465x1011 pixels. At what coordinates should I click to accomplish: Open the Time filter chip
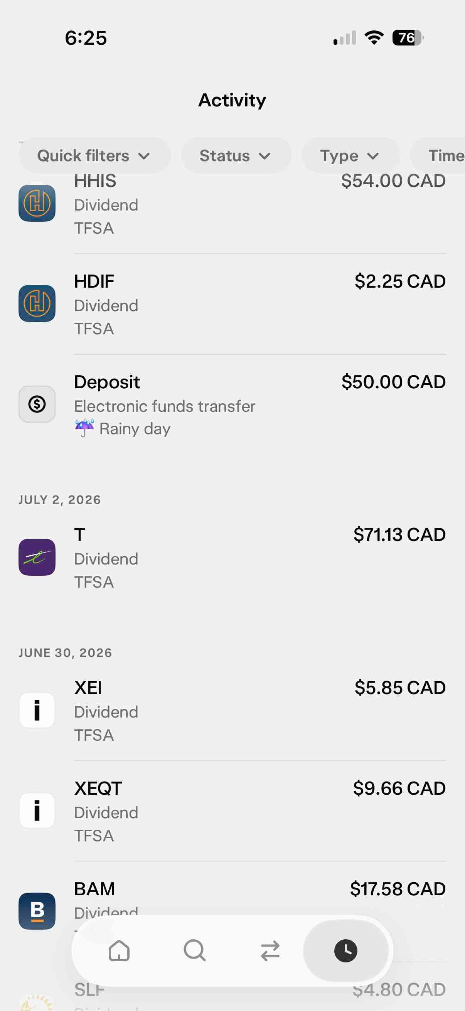point(438,155)
